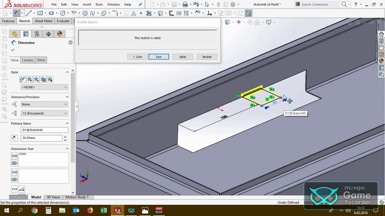385x216 pixels.
Task: Select the sketch Text tool
Action: point(134,13)
